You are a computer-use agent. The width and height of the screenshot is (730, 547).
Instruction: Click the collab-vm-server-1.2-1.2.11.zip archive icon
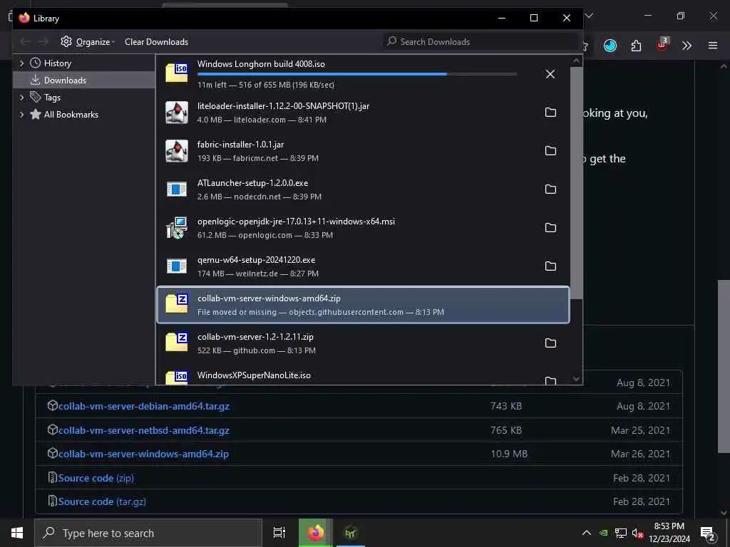pos(177,343)
